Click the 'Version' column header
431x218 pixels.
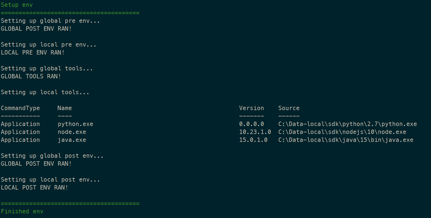coord(251,108)
